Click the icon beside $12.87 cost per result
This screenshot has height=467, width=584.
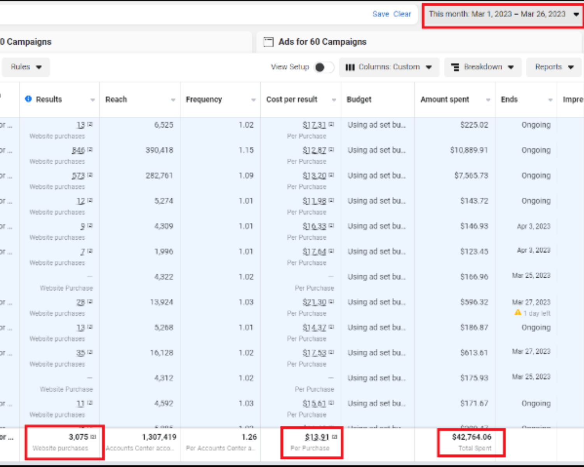pos(331,150)
